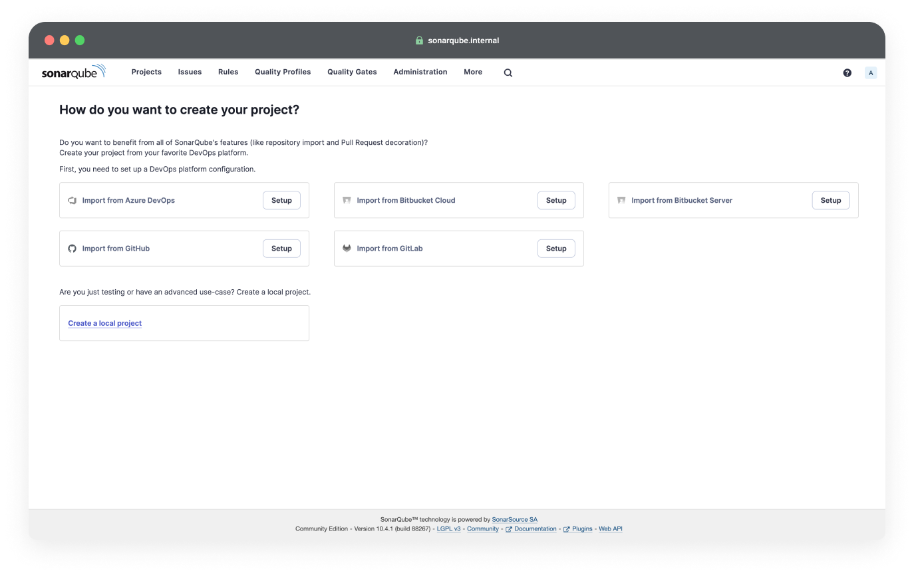Click the Bitbucket Server icon

pos(621,200)
